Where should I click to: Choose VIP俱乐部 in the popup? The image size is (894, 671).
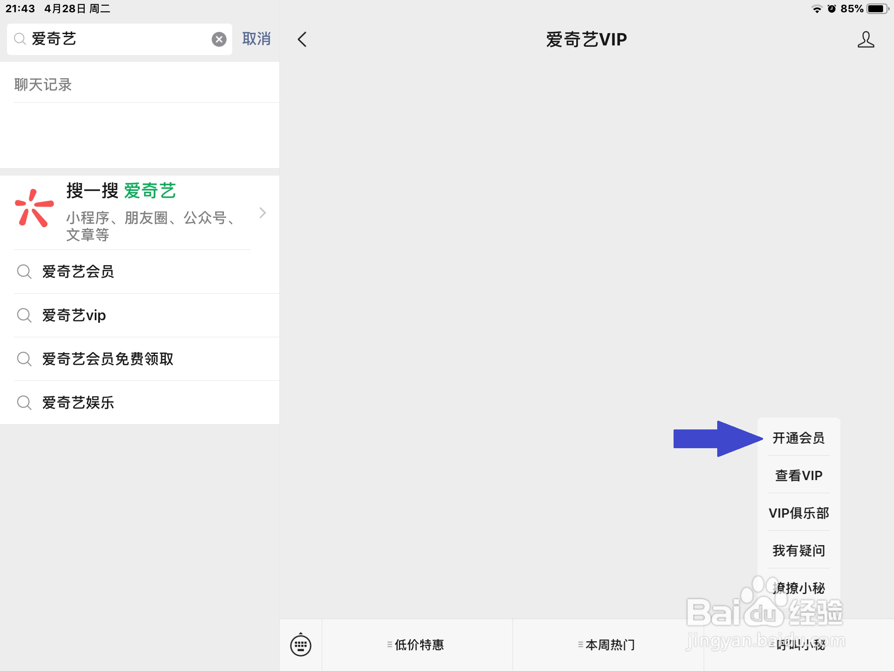tap(798, 513)
